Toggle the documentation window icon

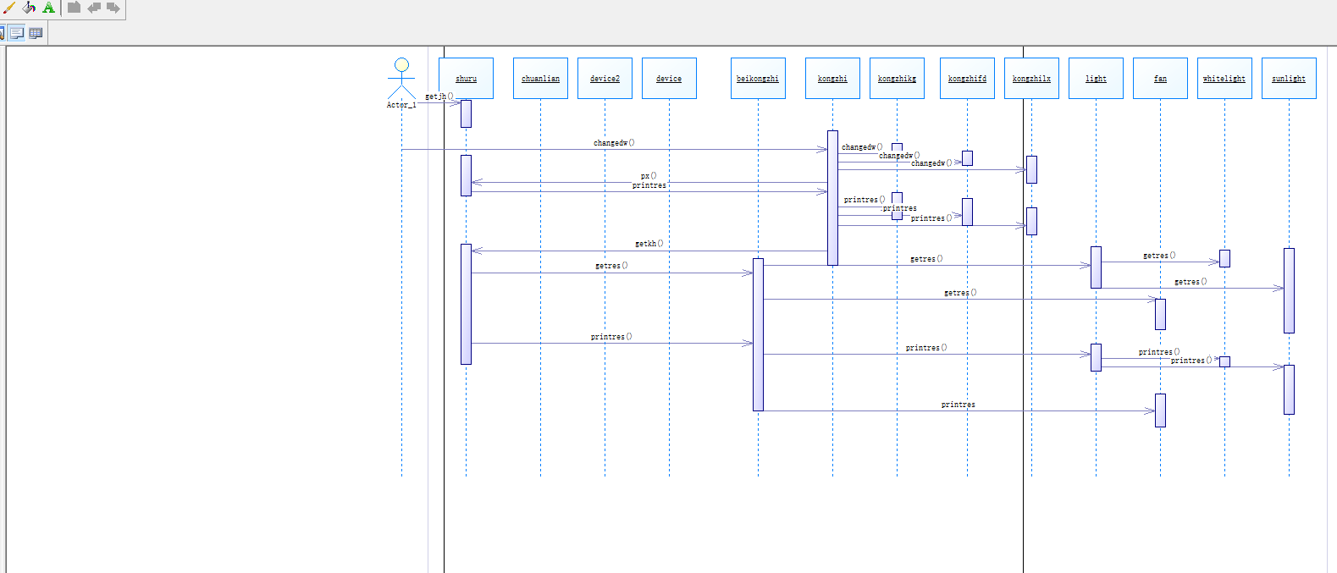[17, 33]
